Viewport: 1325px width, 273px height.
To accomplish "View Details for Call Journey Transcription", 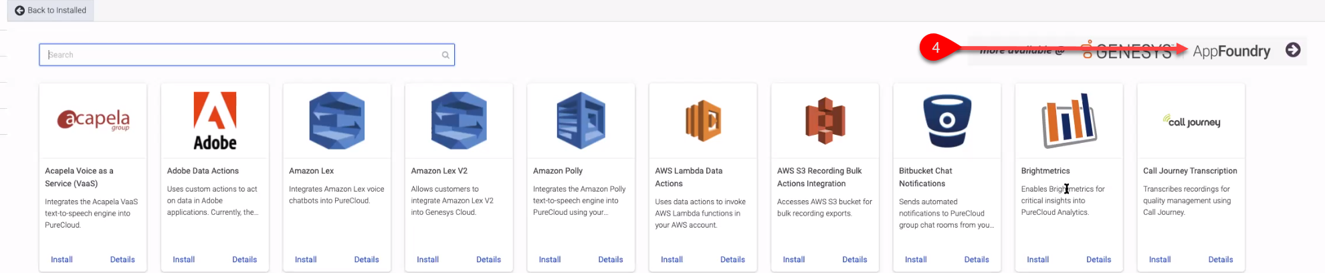I will (x=1221, y=260).
